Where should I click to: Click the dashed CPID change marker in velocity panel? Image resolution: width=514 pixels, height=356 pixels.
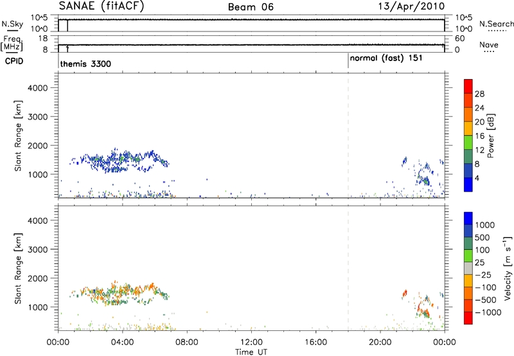(x=348, y=269)
